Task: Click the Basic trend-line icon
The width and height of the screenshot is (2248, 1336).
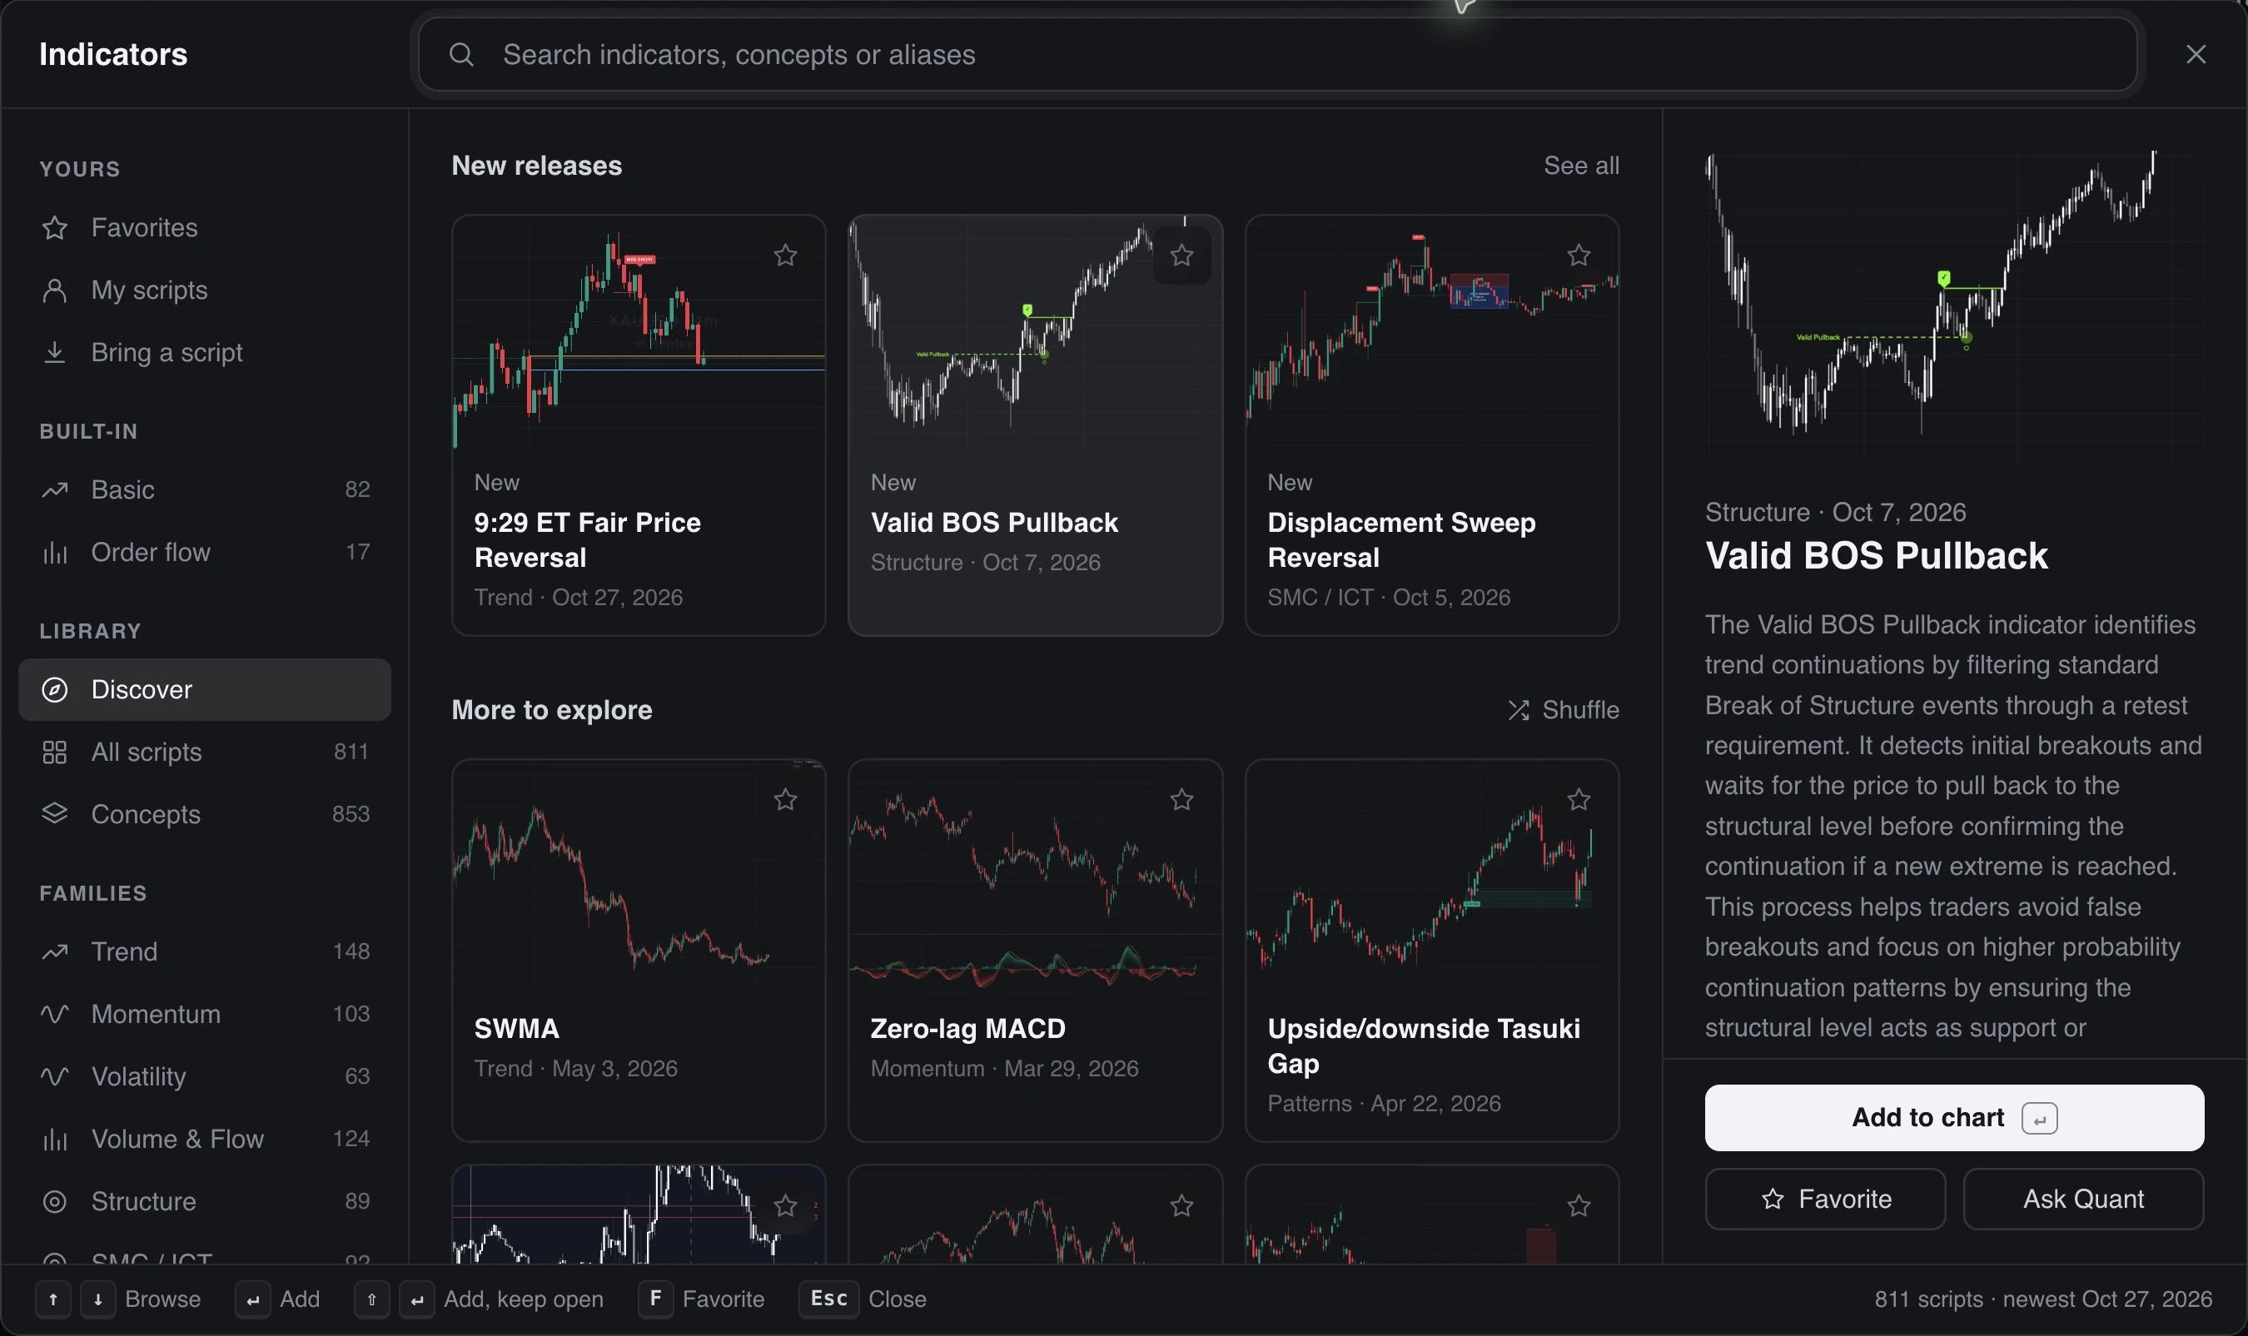Action: [55, 489]
